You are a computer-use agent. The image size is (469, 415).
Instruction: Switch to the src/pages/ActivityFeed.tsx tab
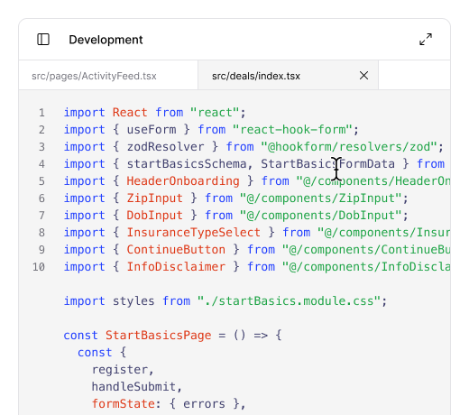tap(94, 76)
